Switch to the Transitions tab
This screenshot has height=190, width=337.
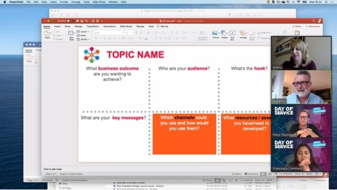tap(92, 26)
